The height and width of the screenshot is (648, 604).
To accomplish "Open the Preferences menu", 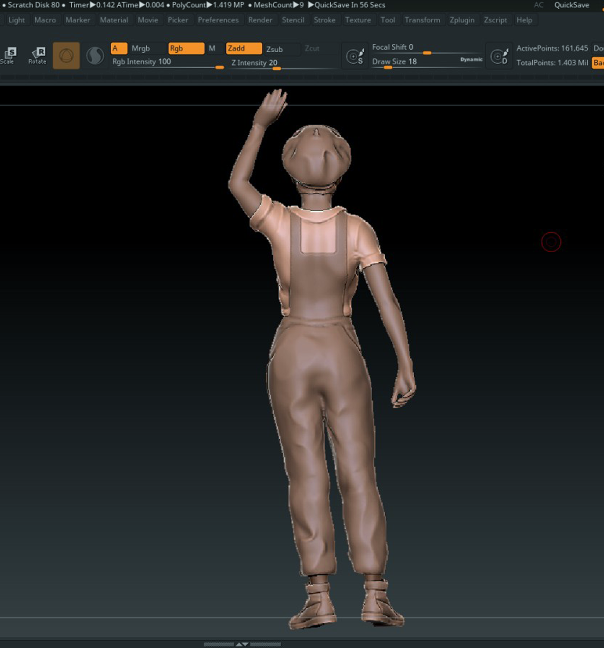I will (218, 20).
